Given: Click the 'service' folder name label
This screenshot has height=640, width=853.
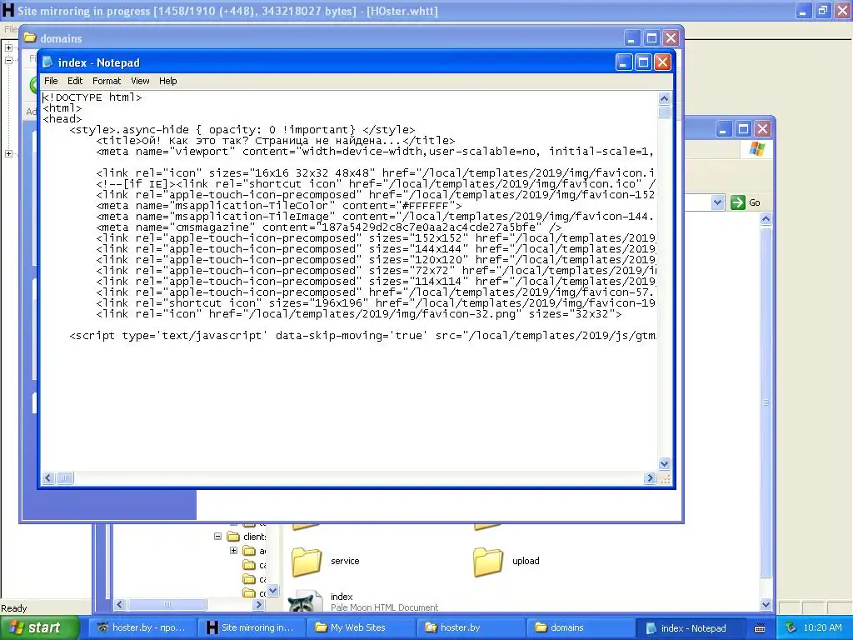Looking at the screenshot, I should point(345,561).
